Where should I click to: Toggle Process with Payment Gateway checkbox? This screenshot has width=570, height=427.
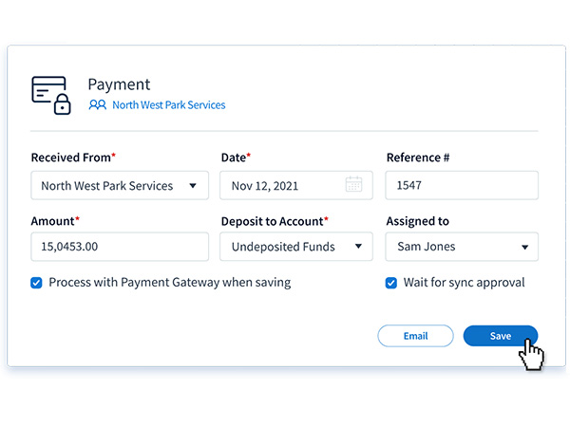36,283
